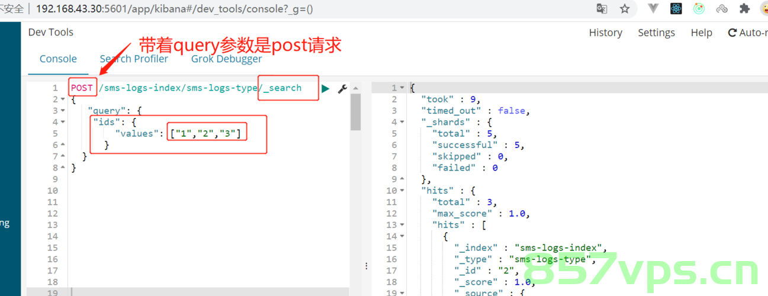The width and height of the screenshot is (768, 296).
Task: Open the wrench actions menu for the request
Action: point(342,89)
